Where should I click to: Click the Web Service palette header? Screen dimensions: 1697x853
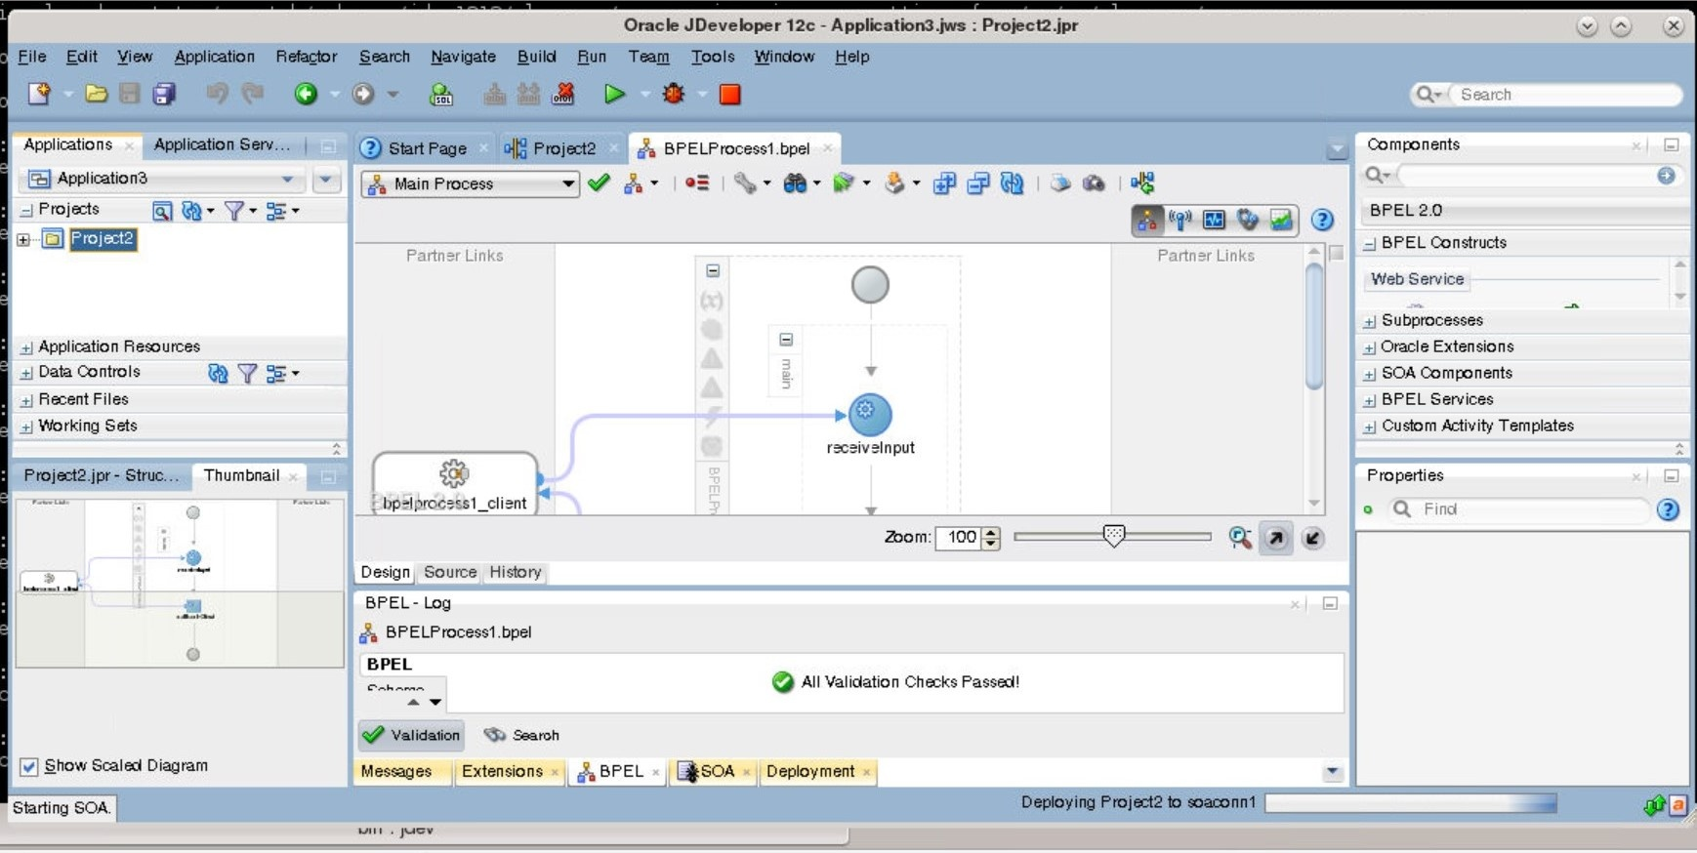click(x=1417, y=279)
